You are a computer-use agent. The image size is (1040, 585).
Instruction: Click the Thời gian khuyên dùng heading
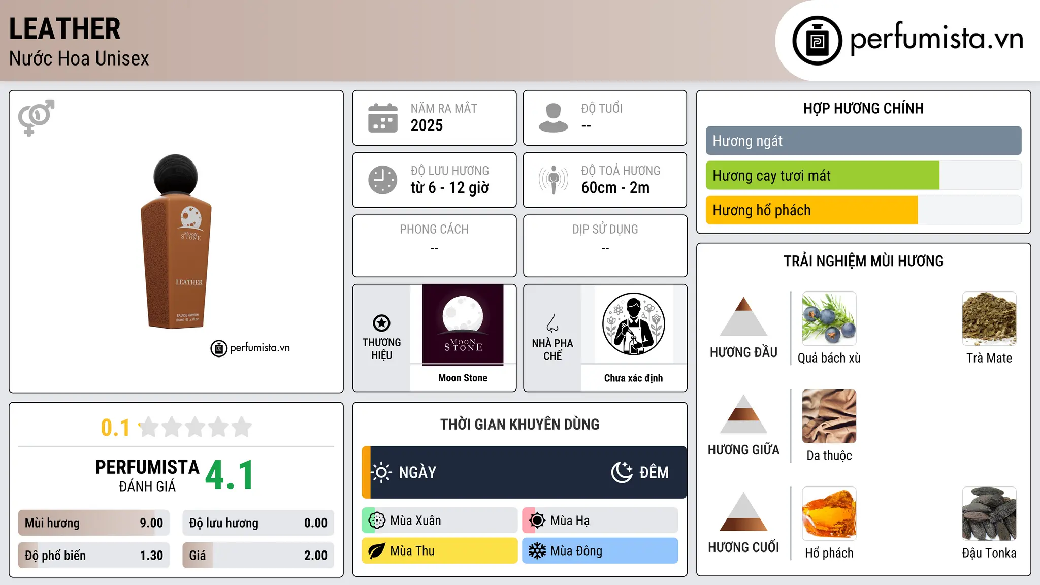(519, 424)
